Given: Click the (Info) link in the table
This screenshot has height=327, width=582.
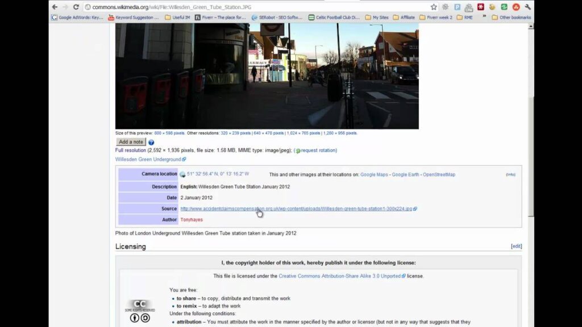Looking at the screenshot, I should click(510, 175).
